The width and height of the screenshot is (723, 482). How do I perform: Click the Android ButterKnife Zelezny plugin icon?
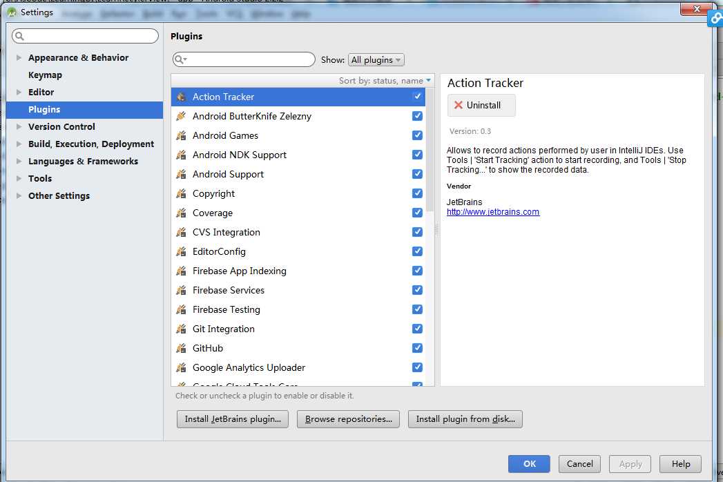click(x=181, y=116)
